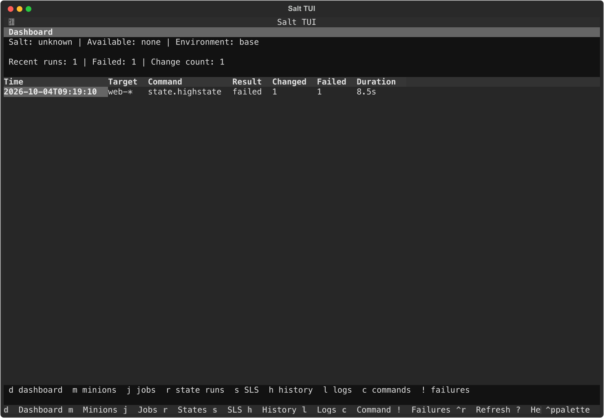
Task: Click the 'h history' hint text
Action: pos(291,390)
